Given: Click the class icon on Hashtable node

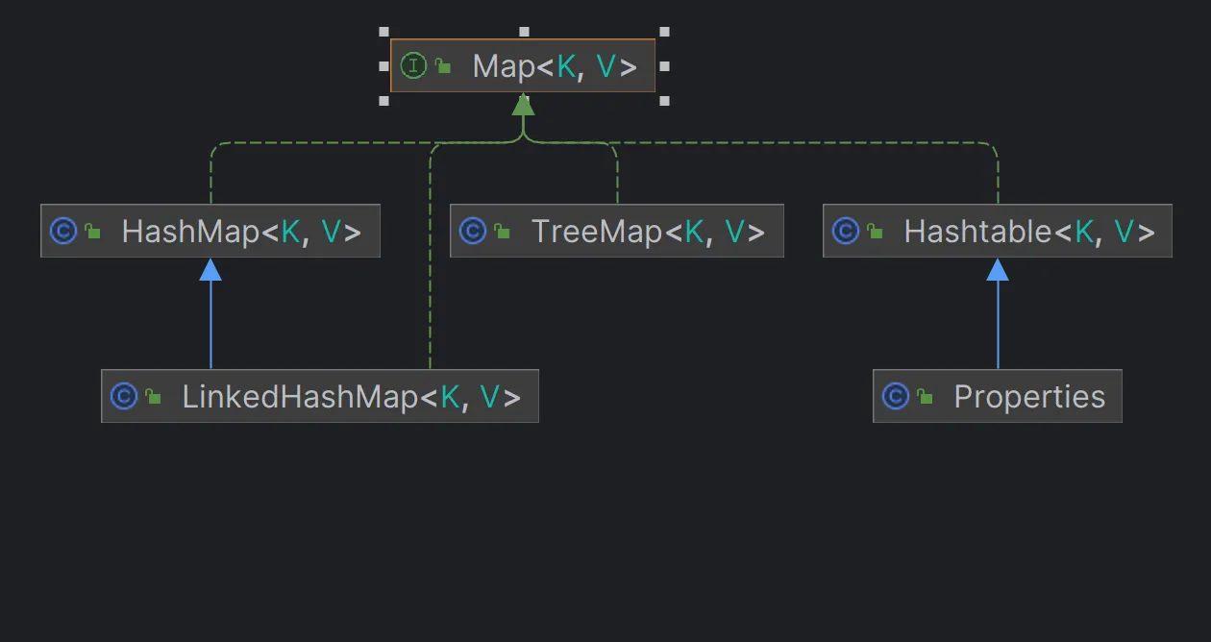Looking at the screenshot, I should point(845,231).
